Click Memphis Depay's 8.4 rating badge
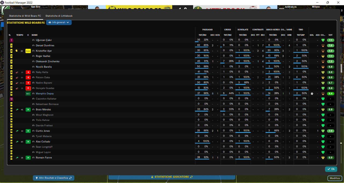The width and height of the screenshot is (344, 183). coord(331,94)
